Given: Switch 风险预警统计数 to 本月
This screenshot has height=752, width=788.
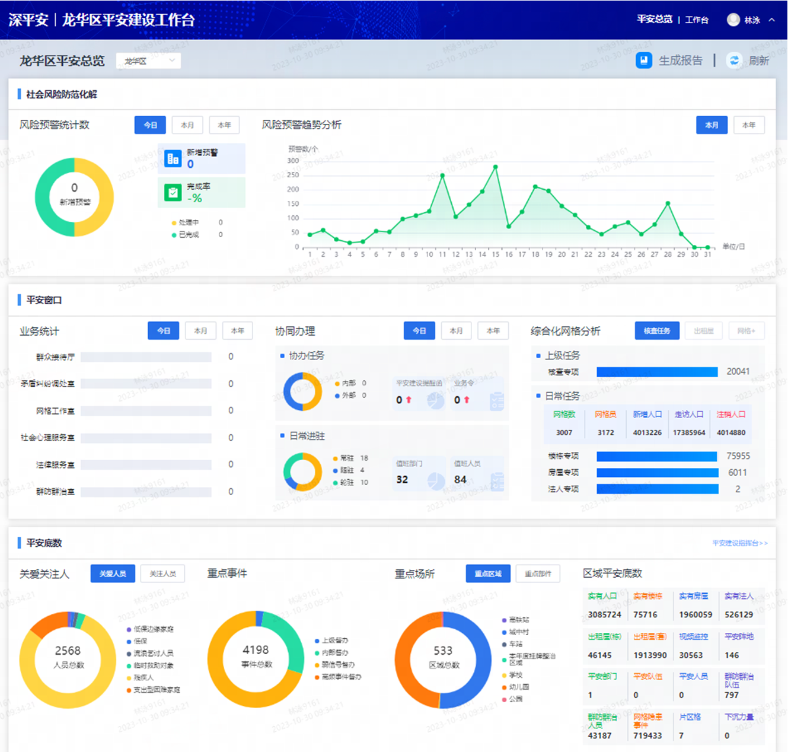Looking at the screenshot, I should click(x=187, y=125).
